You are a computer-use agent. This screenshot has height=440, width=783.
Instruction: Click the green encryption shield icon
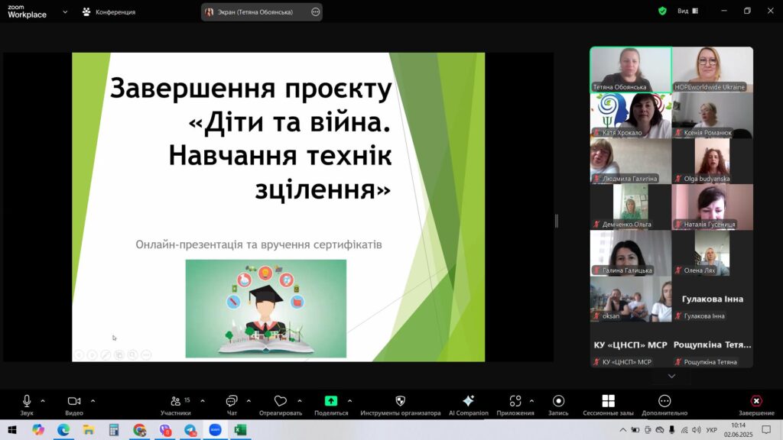662,11
